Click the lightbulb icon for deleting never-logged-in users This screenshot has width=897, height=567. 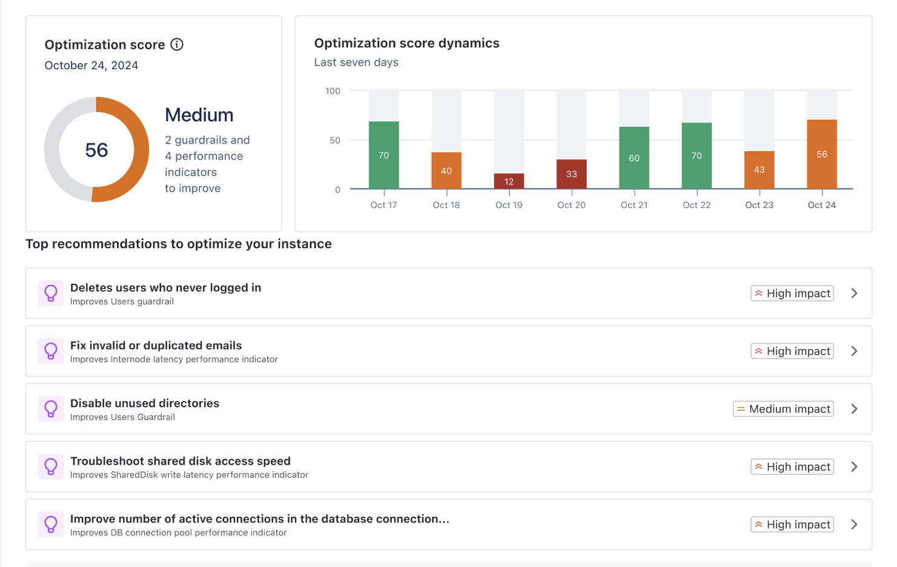51,293
